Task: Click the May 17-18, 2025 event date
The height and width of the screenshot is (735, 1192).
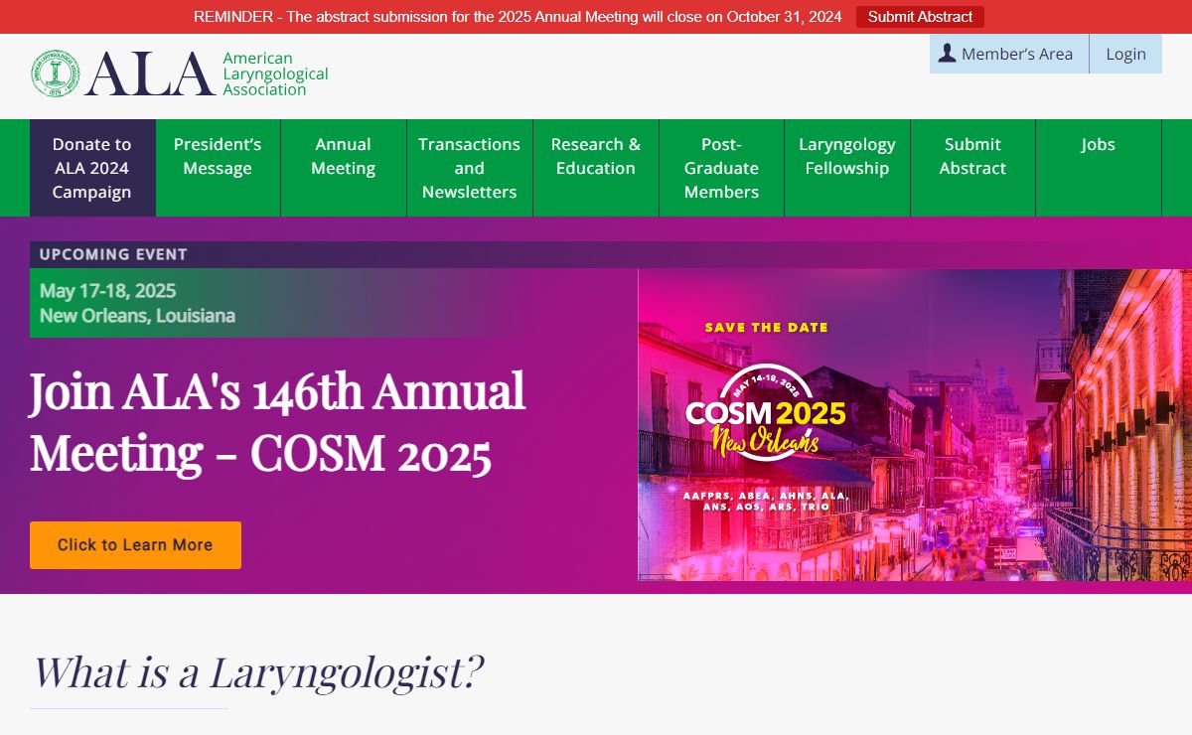Action: (x=107, y=291)
